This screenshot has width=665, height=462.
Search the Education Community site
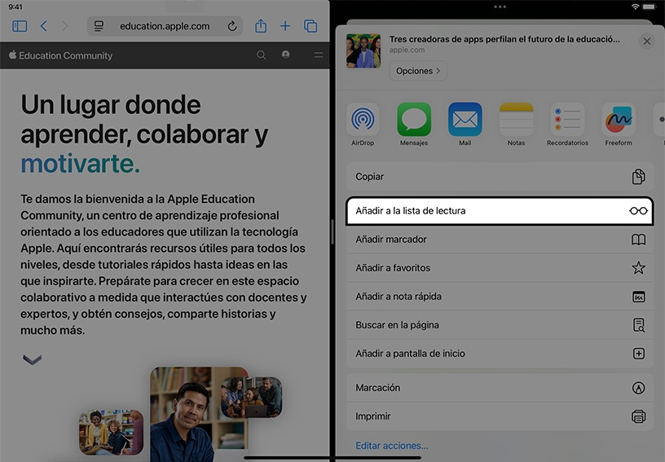point(262,55)
